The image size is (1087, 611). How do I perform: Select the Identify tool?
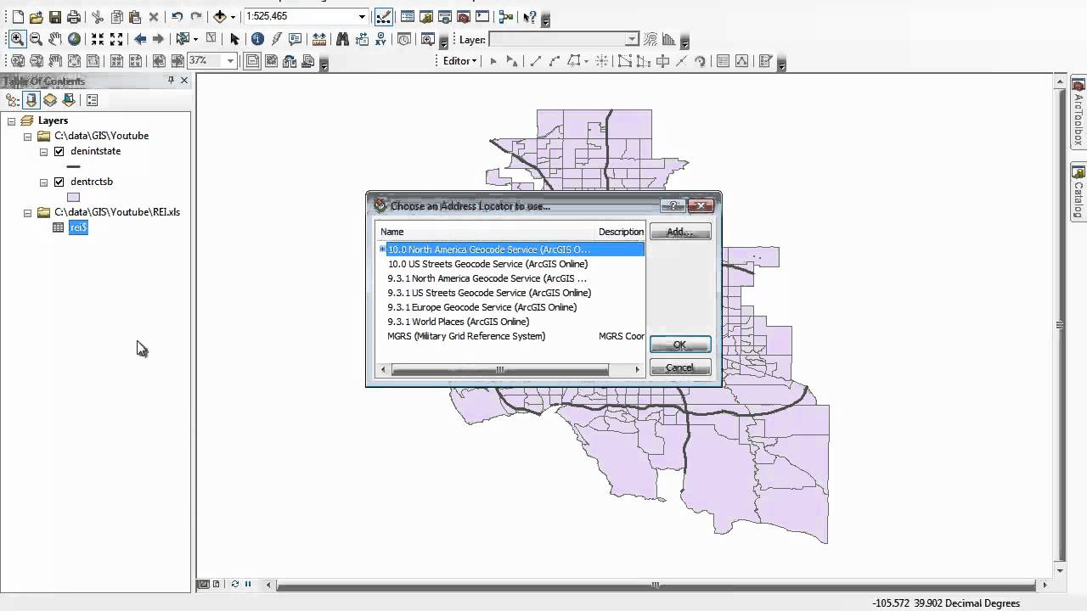point(257,39)
